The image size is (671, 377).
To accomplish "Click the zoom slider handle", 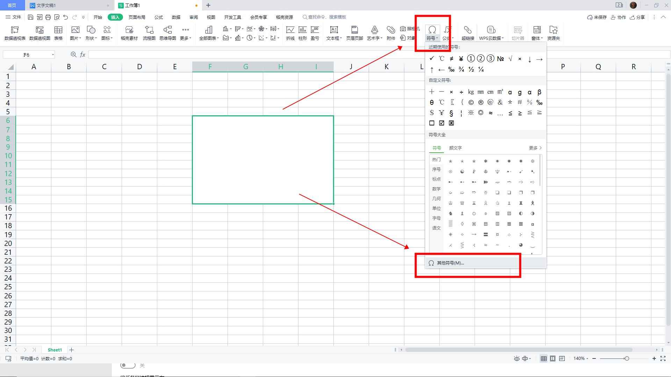I will click(x=627, y=358).
